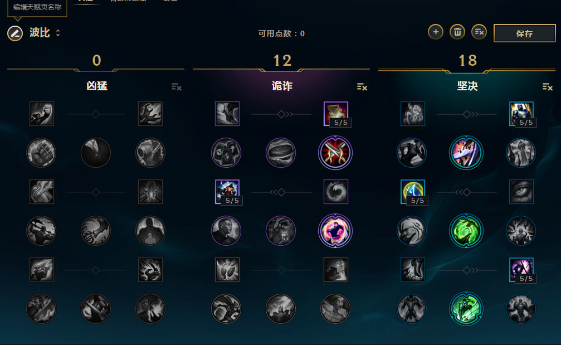
Task: Delete the page using the trash can icon
Action: pyautogui.click(x=457, y=32)
